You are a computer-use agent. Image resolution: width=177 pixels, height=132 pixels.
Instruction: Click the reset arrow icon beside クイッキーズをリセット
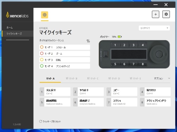coord(41,121)
